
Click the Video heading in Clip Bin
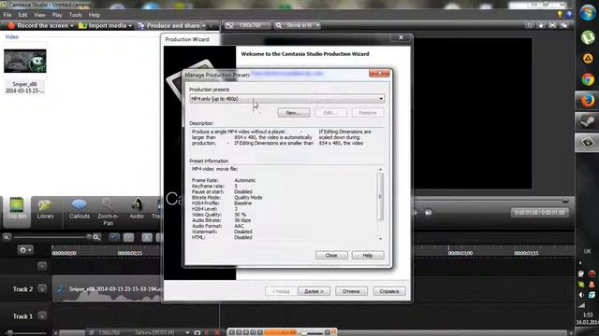pos(11,37)
